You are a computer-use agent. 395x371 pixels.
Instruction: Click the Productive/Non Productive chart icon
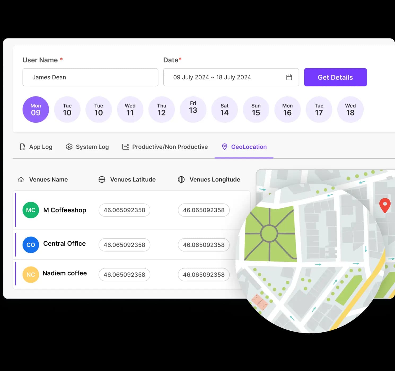(125, 147)
